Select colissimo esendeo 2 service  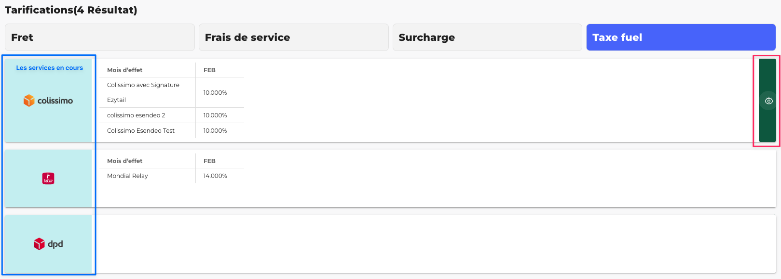coord(136,115)
